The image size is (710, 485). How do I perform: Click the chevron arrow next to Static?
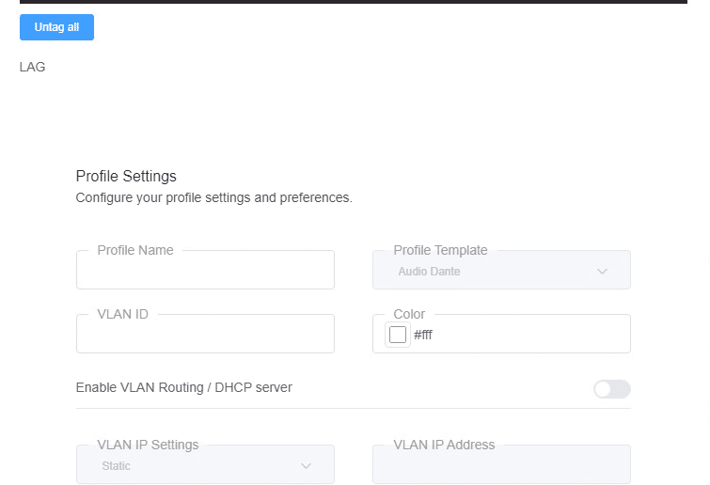pos(306,466)
